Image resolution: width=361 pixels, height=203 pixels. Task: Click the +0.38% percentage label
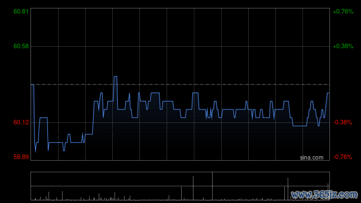click(343, 46)
